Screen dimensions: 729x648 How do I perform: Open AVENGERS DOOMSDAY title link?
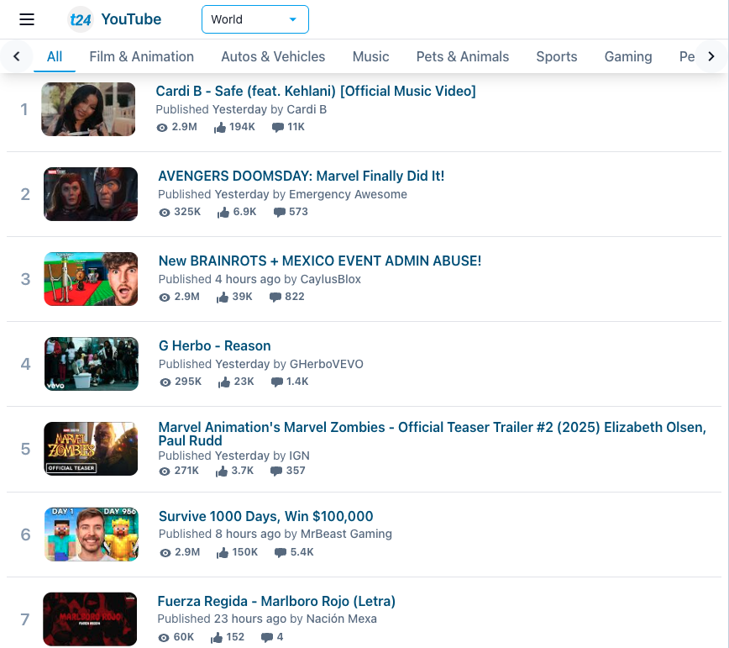coord(302,176)
